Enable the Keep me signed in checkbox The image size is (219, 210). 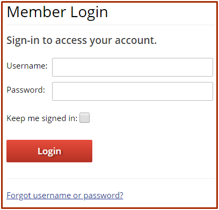point(84,118)
